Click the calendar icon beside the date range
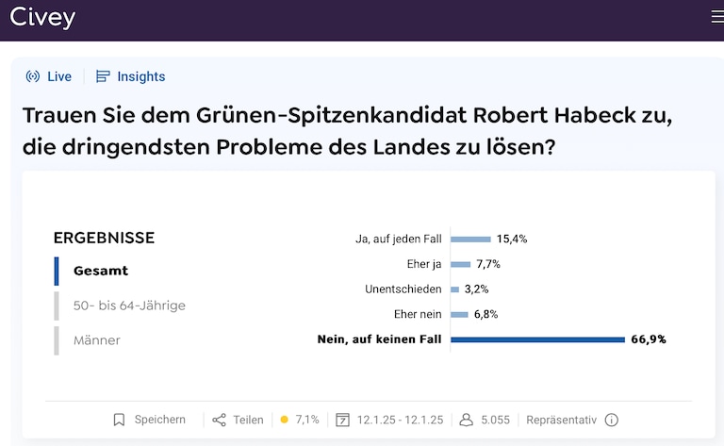The image size is (724, 446). (343, 420)
